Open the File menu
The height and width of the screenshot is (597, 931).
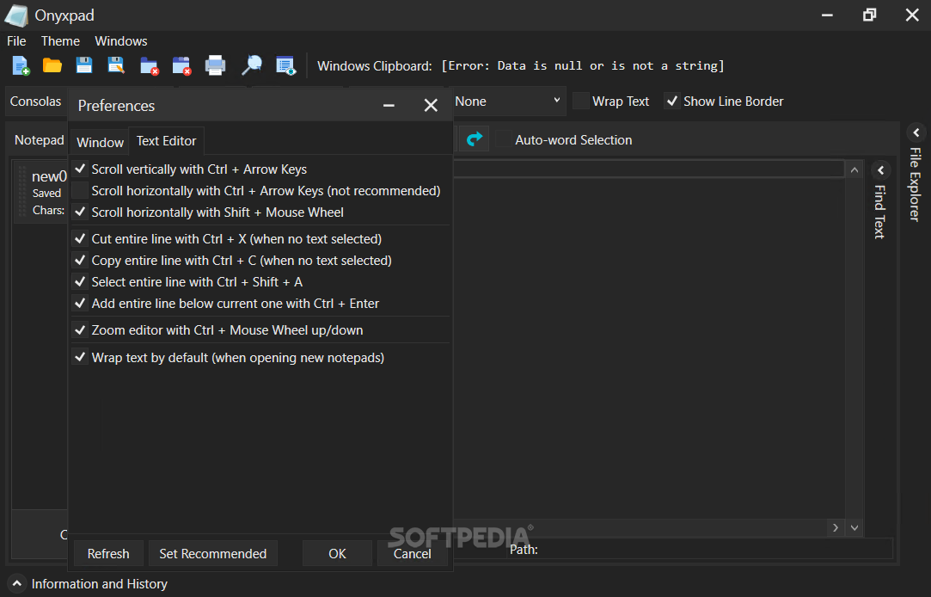point(16,41)
